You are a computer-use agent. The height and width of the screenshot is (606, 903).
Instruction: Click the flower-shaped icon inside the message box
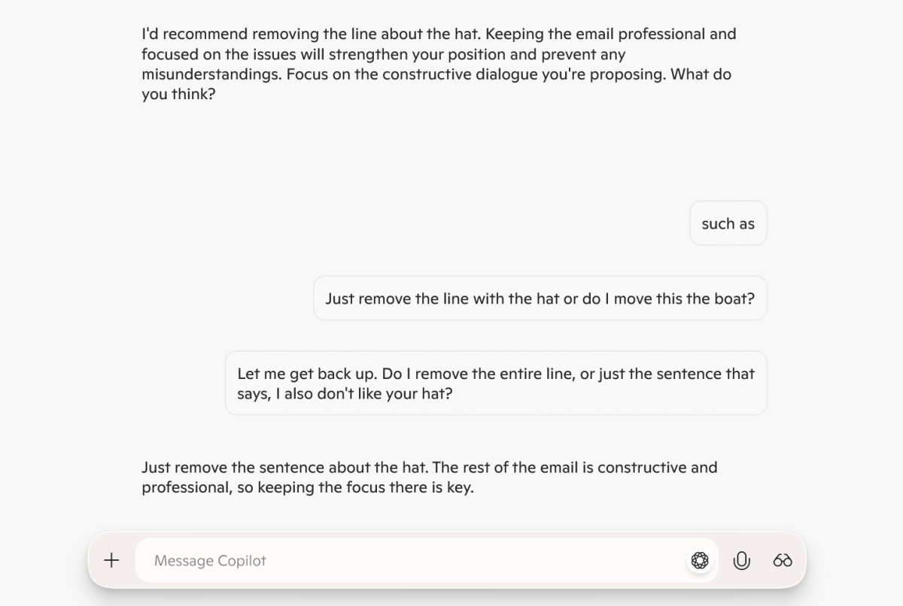pyautogui.click(x=700, y=560)
